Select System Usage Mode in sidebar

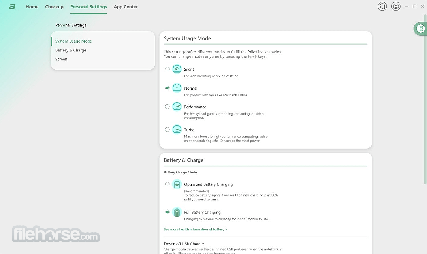pyautogui.click(x=73, y=41)
